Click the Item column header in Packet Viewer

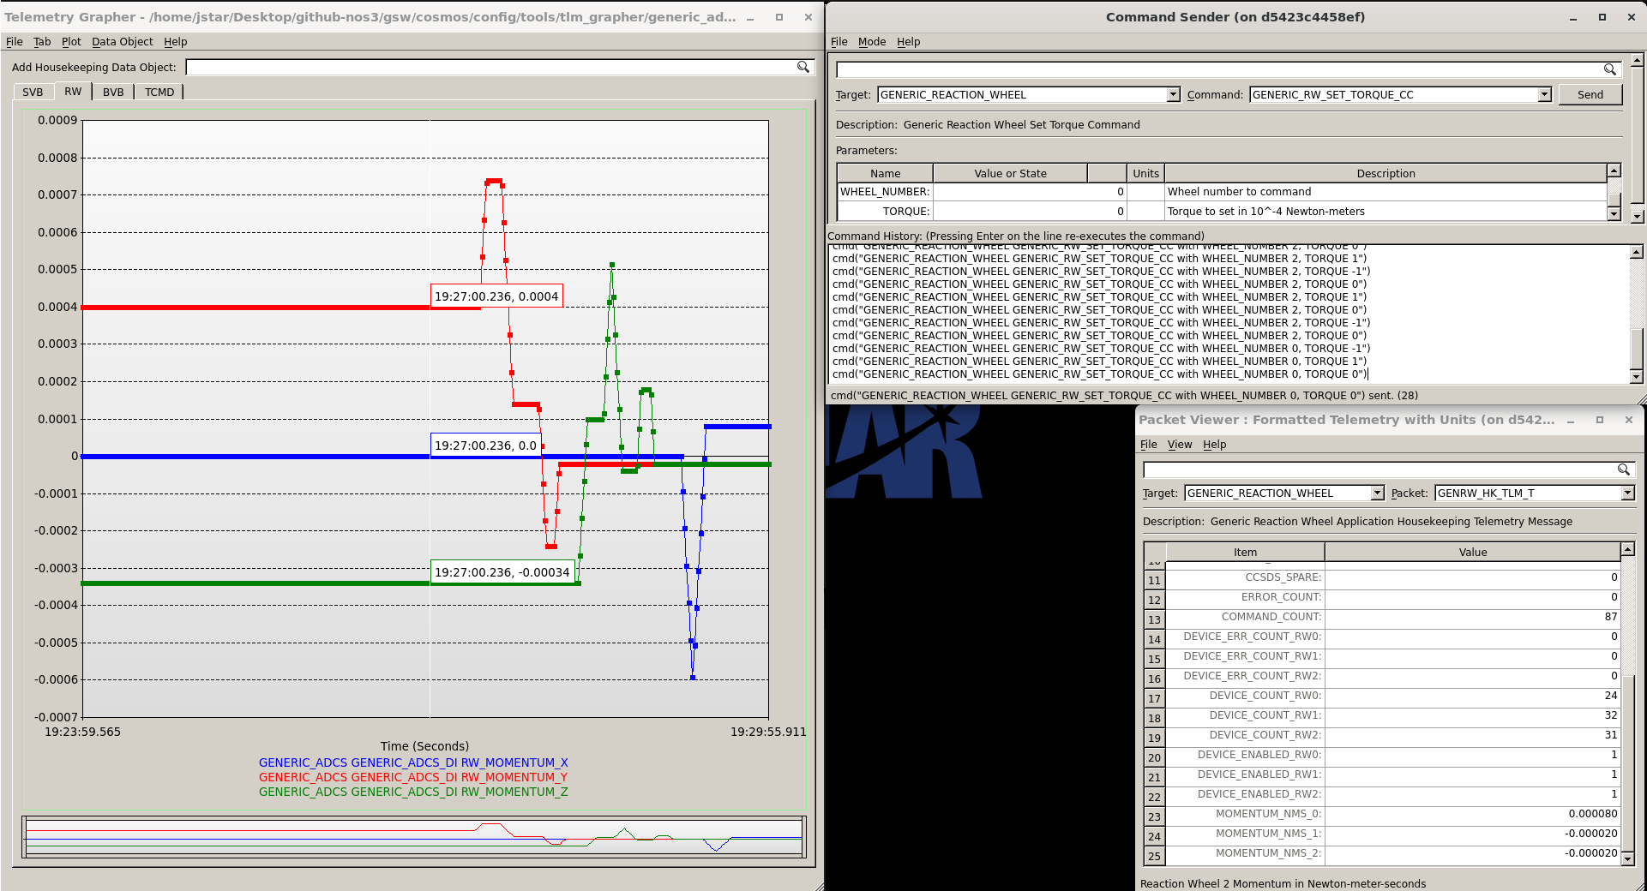[1245, 553]
